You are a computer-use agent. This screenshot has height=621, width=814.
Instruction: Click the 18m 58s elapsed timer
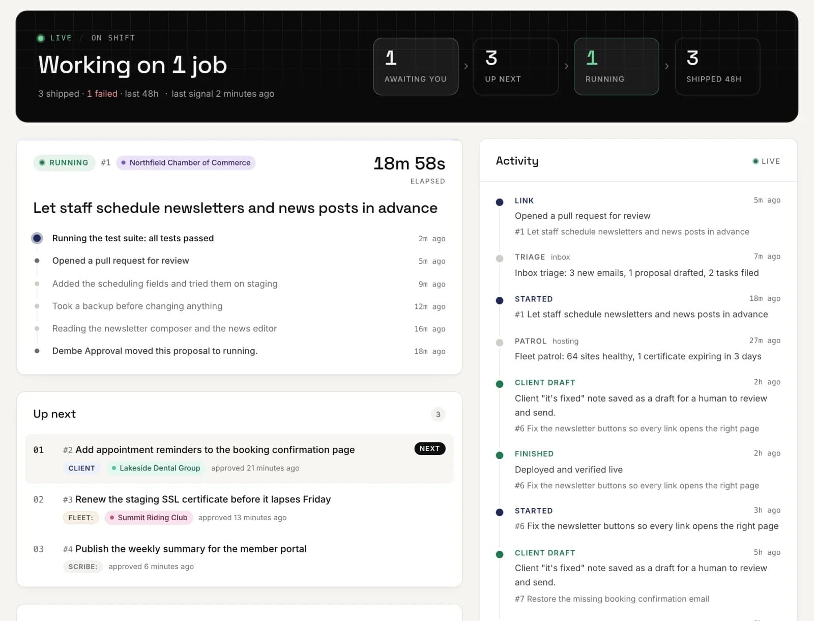pyautogui.click(x=409, y=163)
